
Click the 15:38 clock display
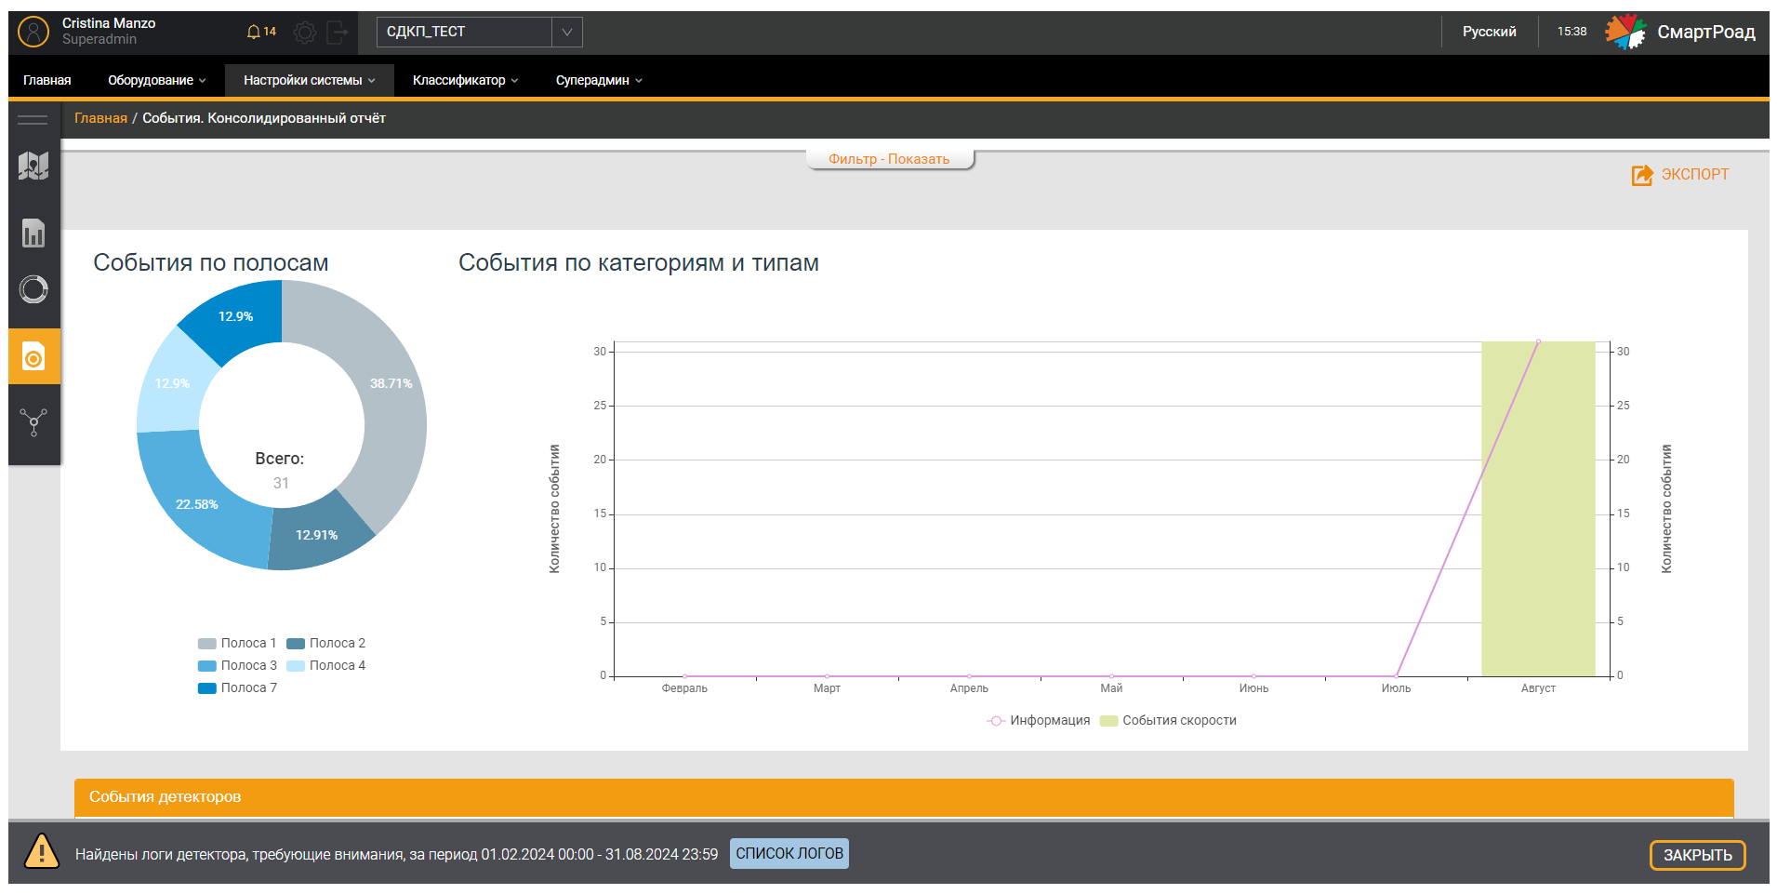(1571, 32)
